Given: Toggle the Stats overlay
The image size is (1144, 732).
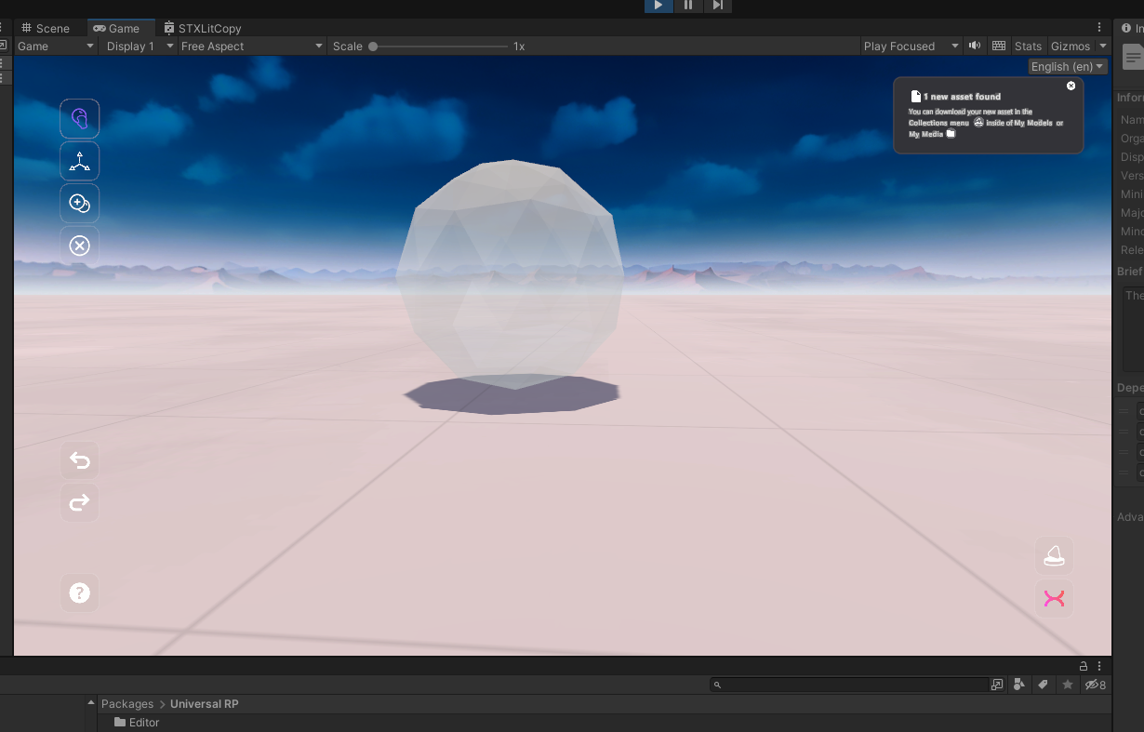Looking at the screenshot, I should point(1028,46).
